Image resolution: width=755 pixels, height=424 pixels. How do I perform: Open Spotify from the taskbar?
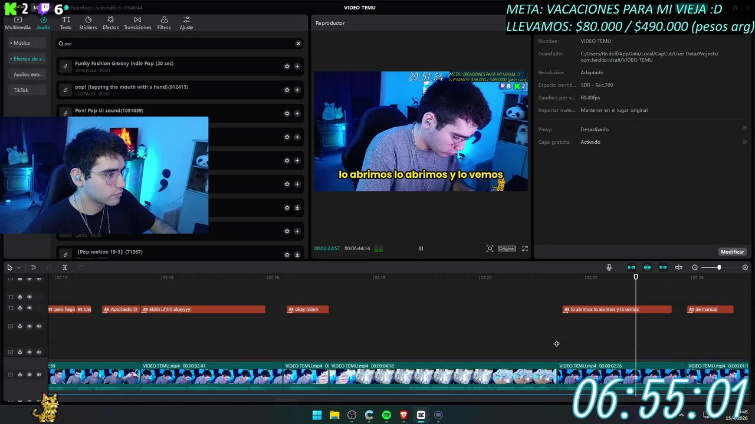point(386,415)
